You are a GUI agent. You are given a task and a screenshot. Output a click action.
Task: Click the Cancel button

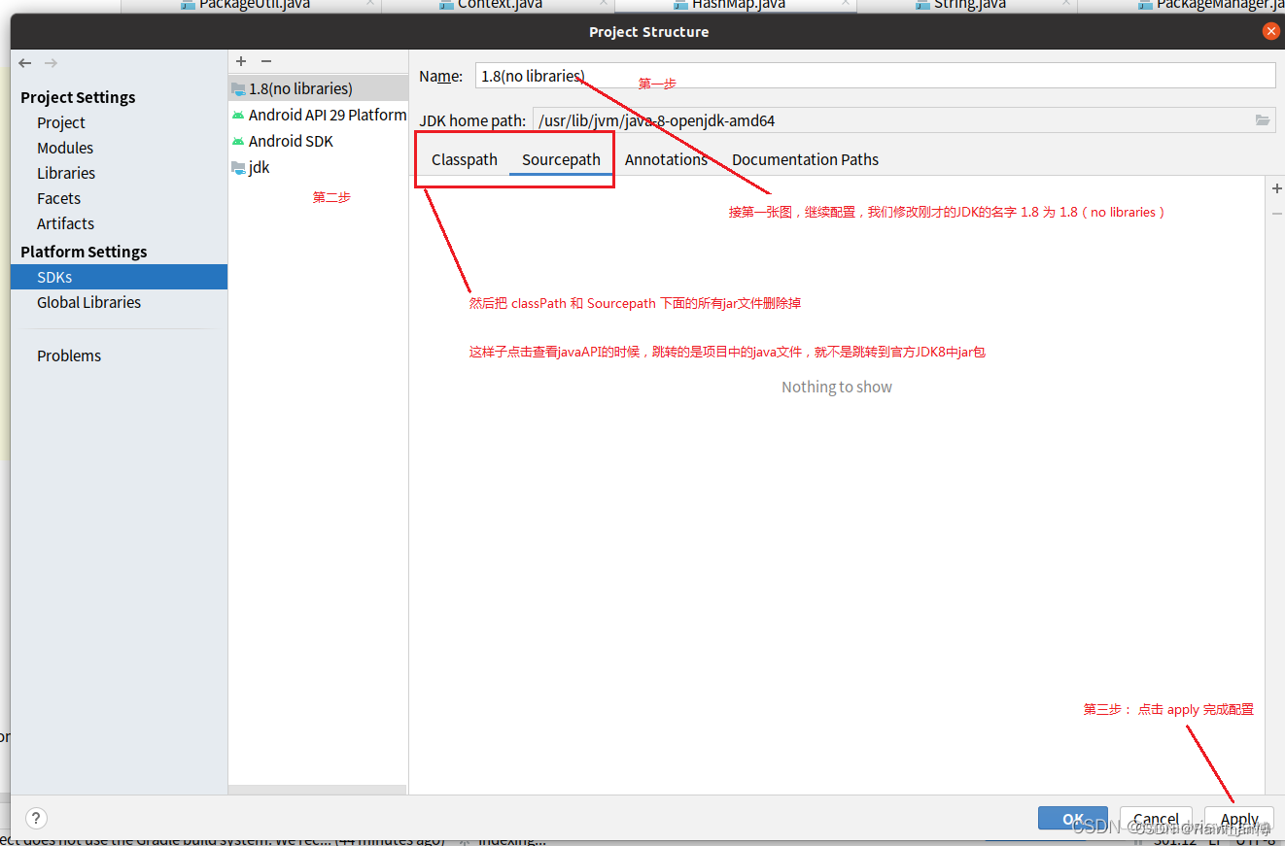1156,819
